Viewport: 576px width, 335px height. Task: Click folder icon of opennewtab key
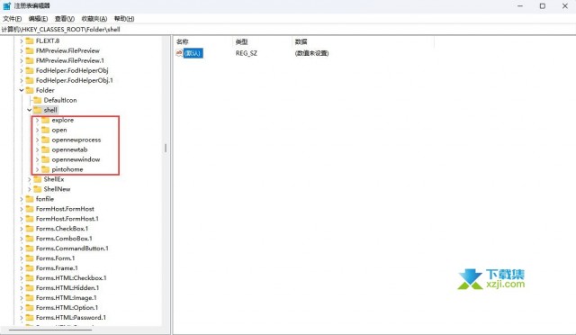tap(46, 149)
